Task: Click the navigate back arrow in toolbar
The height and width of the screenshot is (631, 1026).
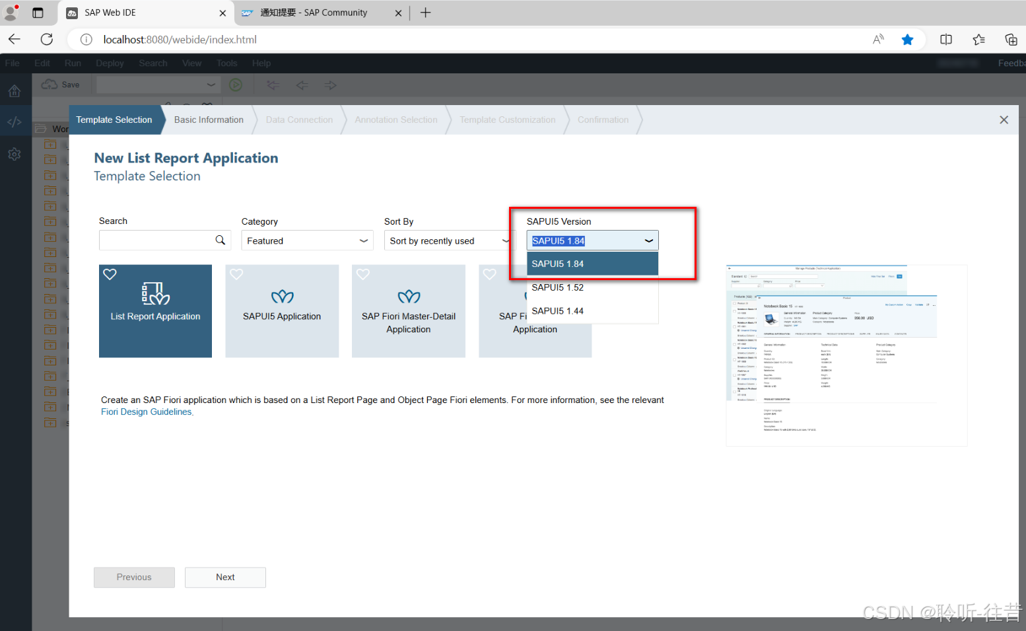Action: click(302, 85)
